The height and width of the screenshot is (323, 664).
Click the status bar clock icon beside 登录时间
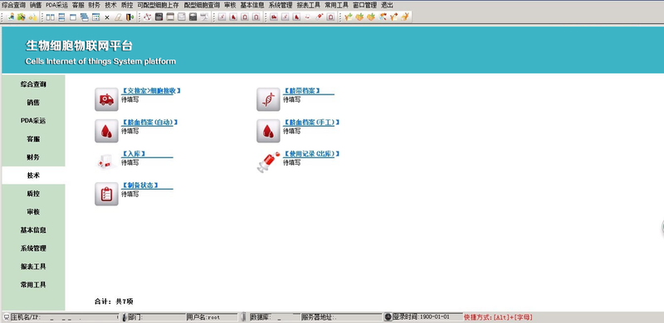click(x=388, y=316)
